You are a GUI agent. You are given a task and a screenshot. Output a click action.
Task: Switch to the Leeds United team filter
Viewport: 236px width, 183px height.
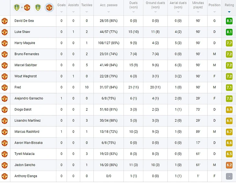click(x=38, y=7)
